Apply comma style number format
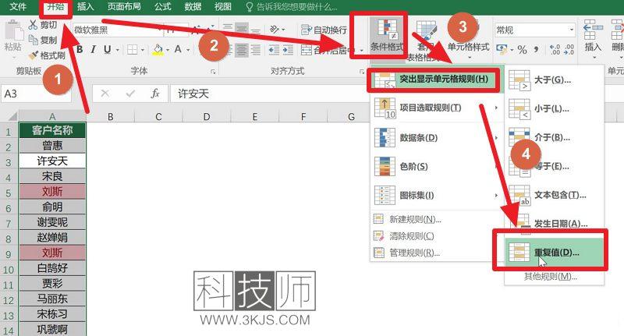Viewport: 624px width, 336px height. (x=537, y=50)
